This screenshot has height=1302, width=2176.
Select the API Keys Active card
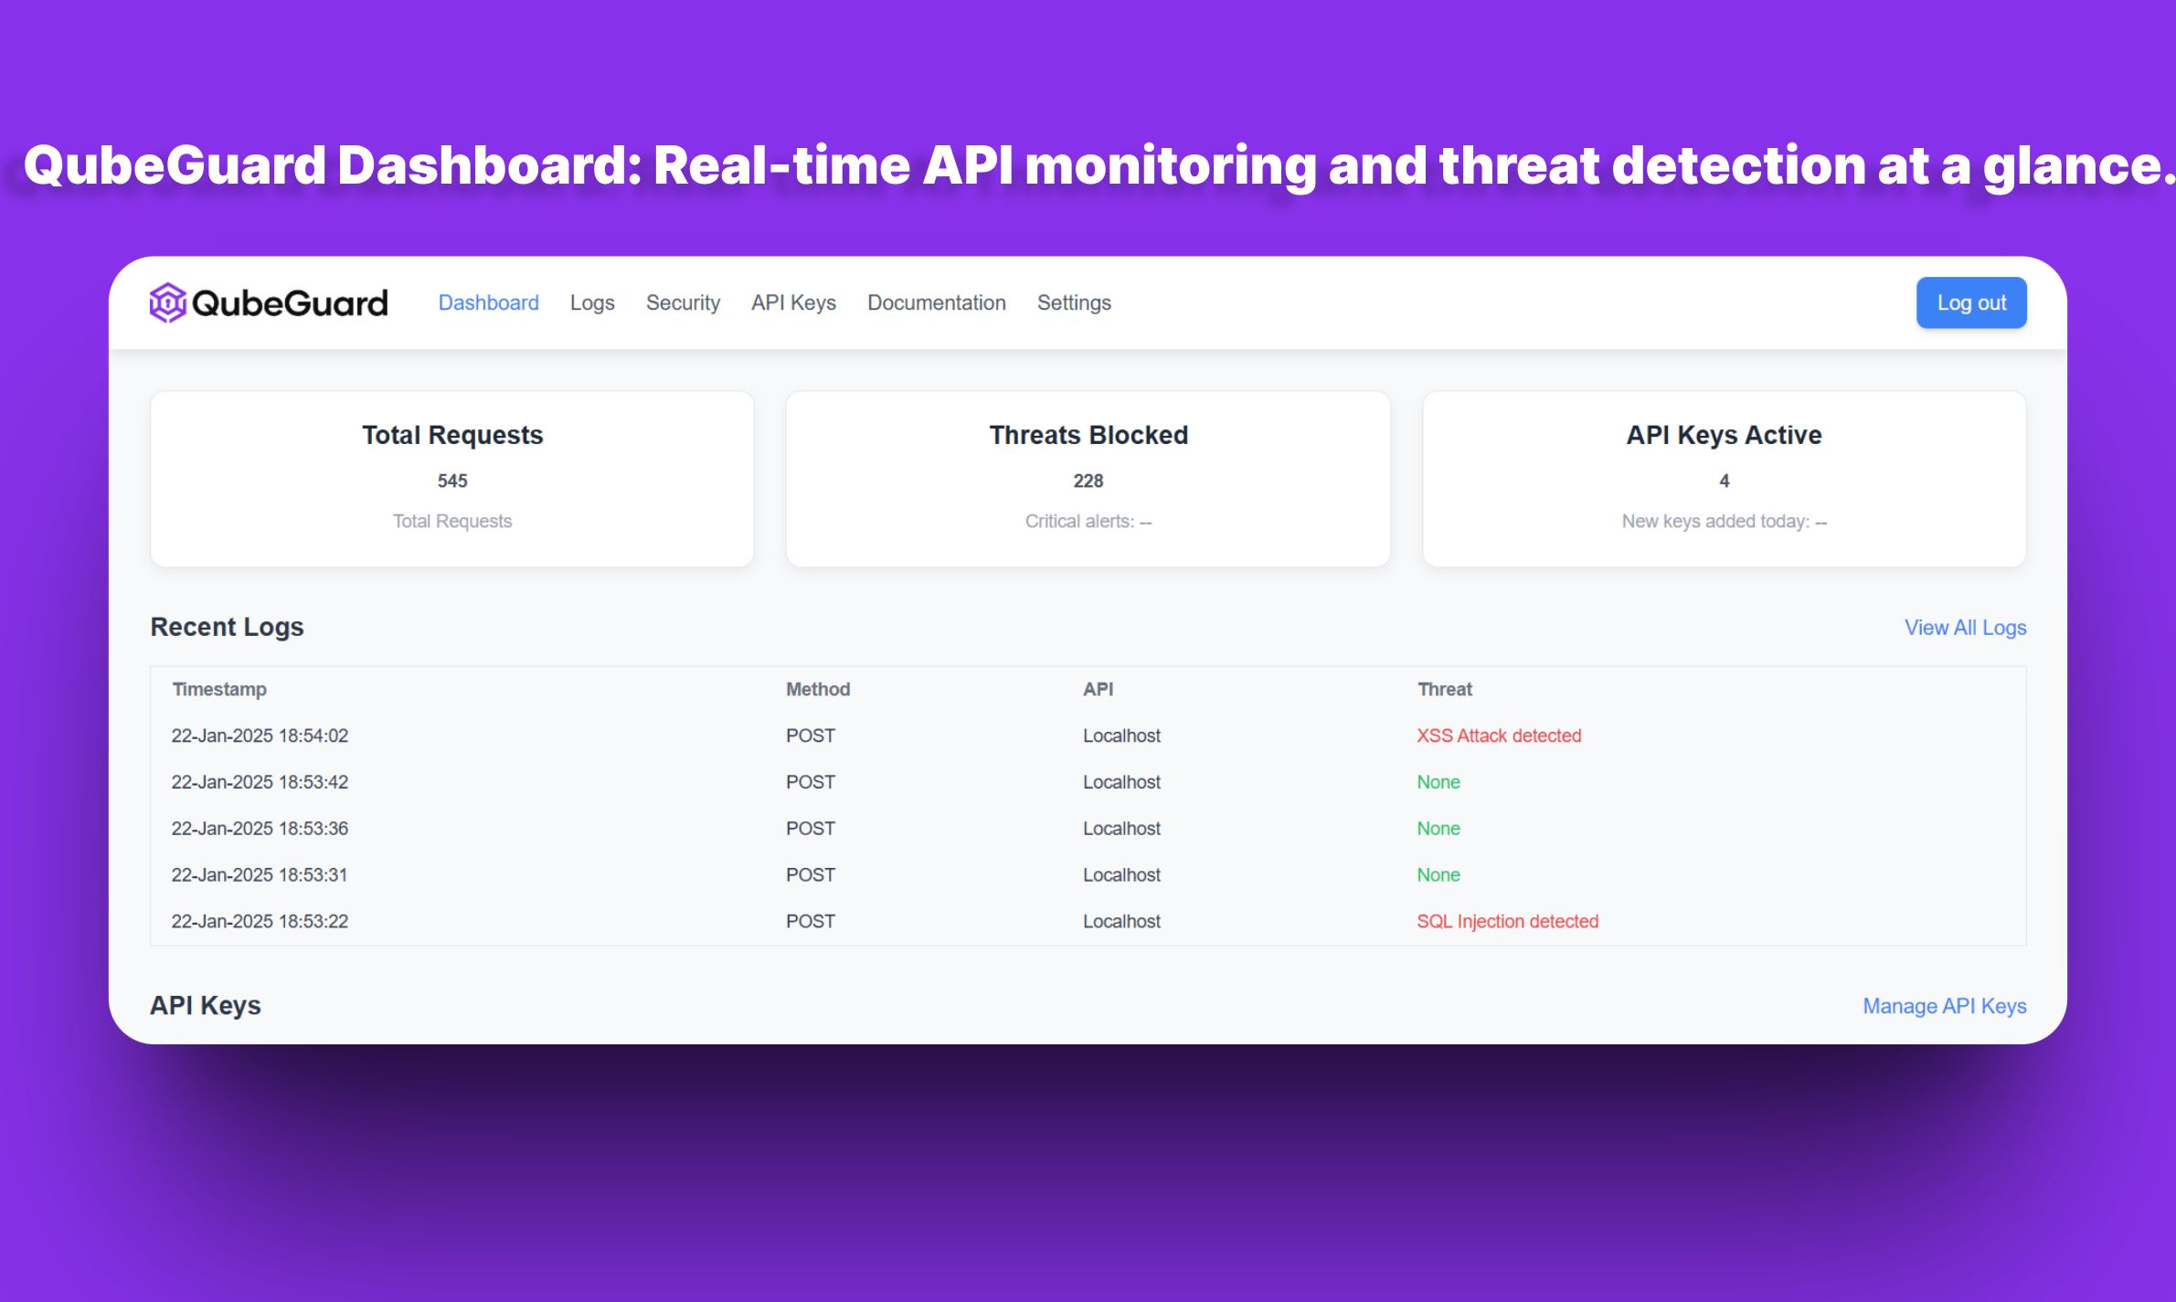coord(1725,479)
